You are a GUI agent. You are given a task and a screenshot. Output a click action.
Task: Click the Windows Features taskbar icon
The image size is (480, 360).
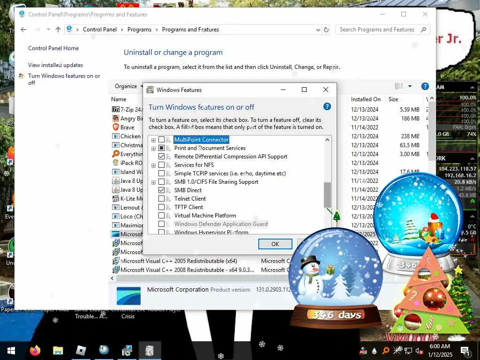point(150,351)
